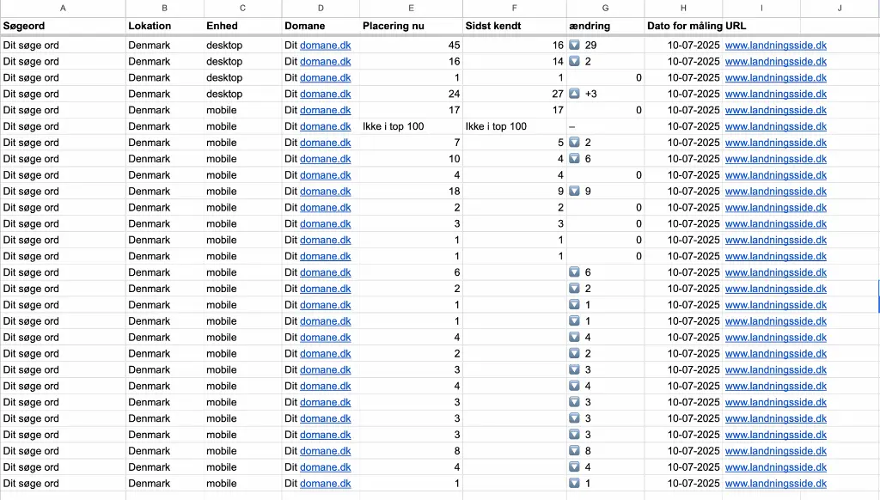This screenshot has height=500, width=880.
Task: Click the Enhed header cell
Action: (x=242, y=26)
